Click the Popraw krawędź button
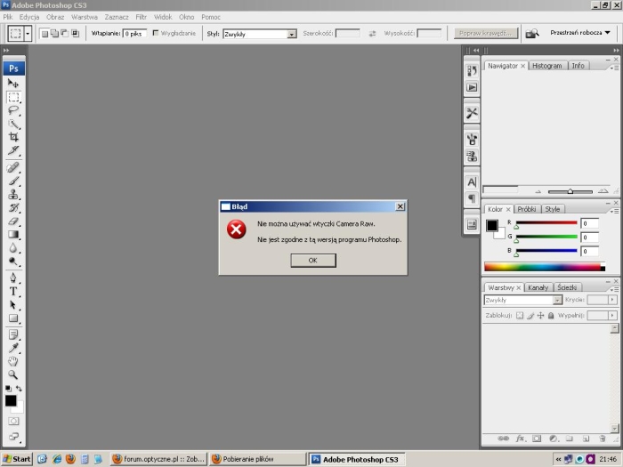623x467 pixels. [486, 34]
